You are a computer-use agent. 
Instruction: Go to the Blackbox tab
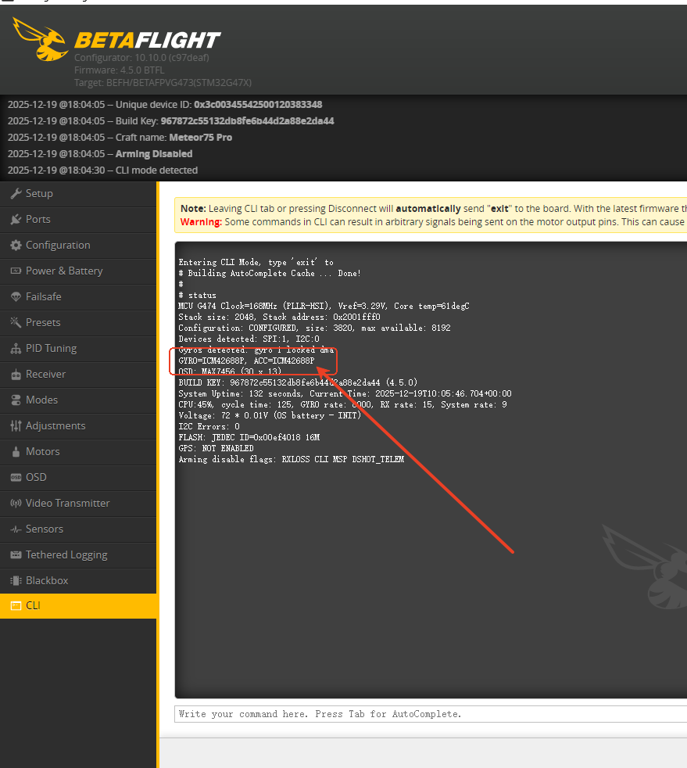pos(78,580)
